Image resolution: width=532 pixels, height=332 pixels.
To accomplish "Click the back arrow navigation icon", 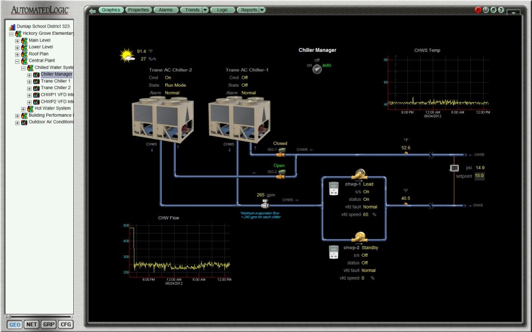I will pos(92,10).
